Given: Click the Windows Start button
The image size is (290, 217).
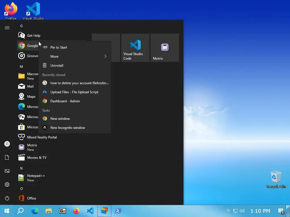Looking at the screenshot, I should click(7, 211).
